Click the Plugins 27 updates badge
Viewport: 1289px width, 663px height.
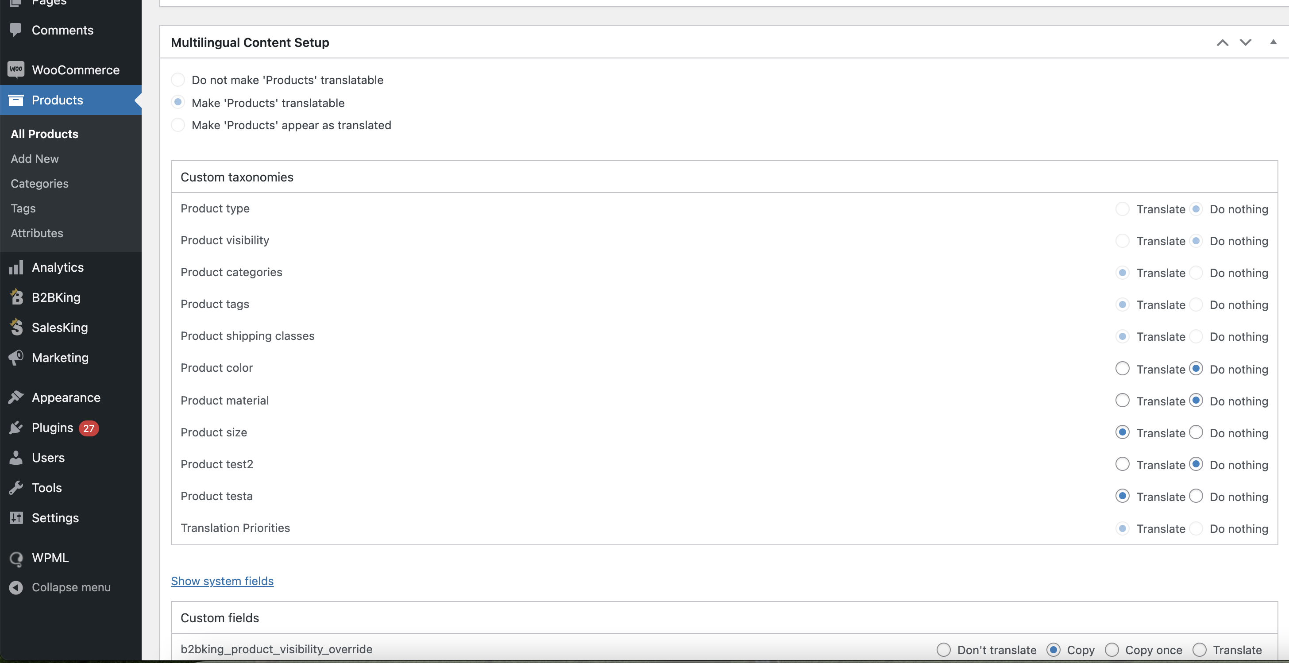89,428
